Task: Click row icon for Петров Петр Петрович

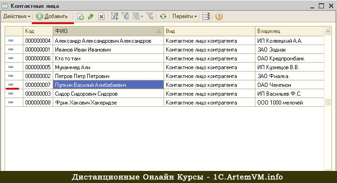Action: pyautogui.click(x=11, y=76)
